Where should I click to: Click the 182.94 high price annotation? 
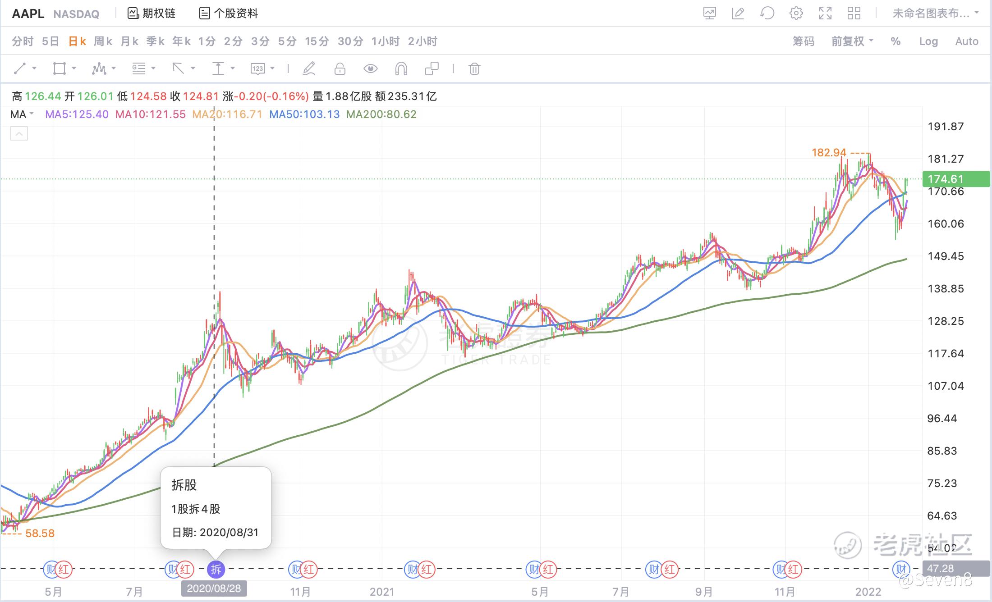point(829,153)
